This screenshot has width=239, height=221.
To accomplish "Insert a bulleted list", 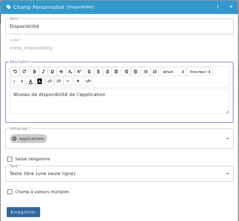I will [x=146, y=72].
